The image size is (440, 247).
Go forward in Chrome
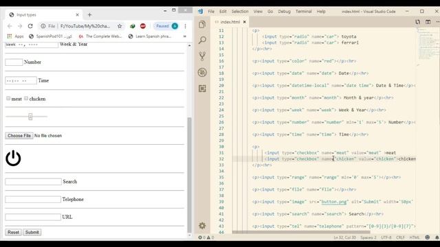click(20, 26)
